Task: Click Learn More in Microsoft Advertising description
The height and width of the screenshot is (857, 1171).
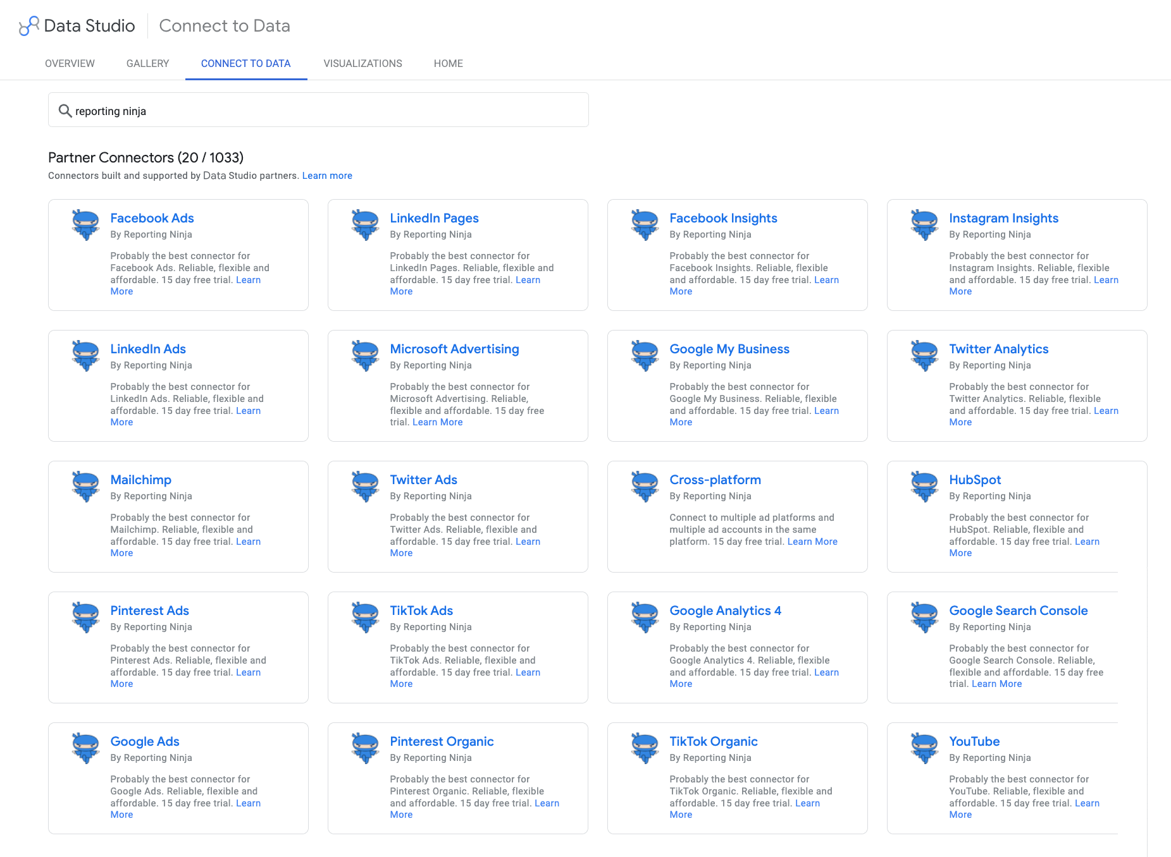Action: click(438, 422)
